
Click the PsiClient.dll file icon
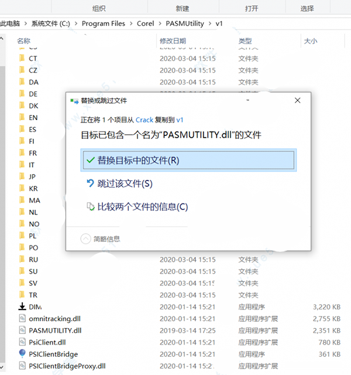click(22, 342)
